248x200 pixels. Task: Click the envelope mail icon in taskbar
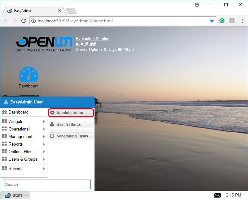click(x=217, y=195)
